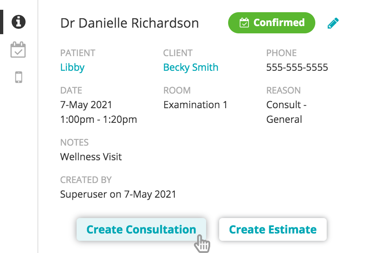The image size is (365, 253).
Task: Open the appointment info tab icon
Action: click(x=18, y=22)
